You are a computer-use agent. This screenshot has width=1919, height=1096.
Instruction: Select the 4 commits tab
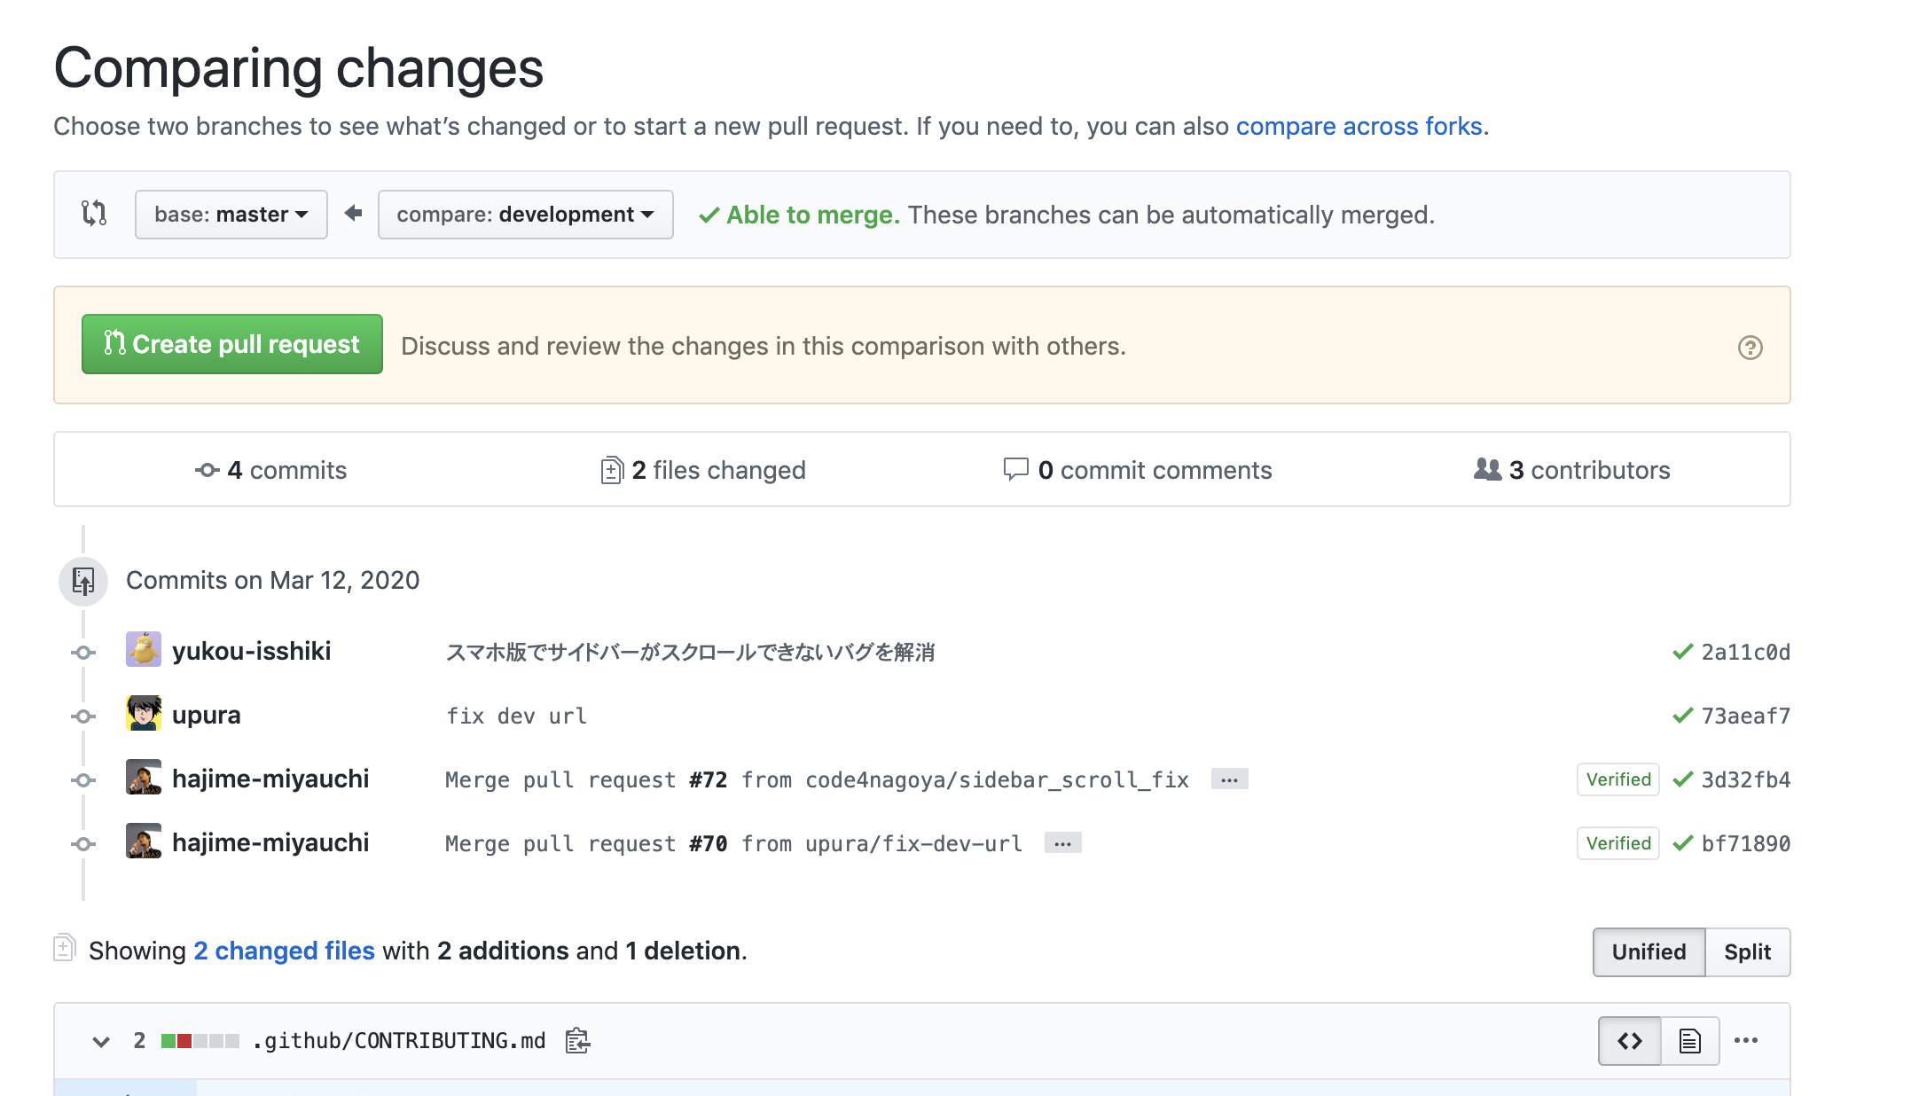tap(271, 470)
